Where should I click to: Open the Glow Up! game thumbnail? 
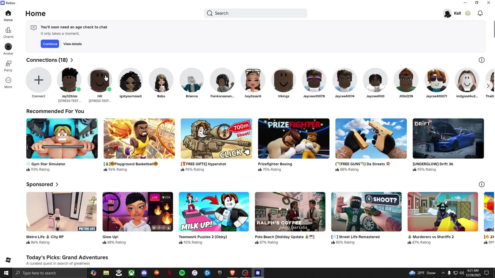(x=138, y=212)
